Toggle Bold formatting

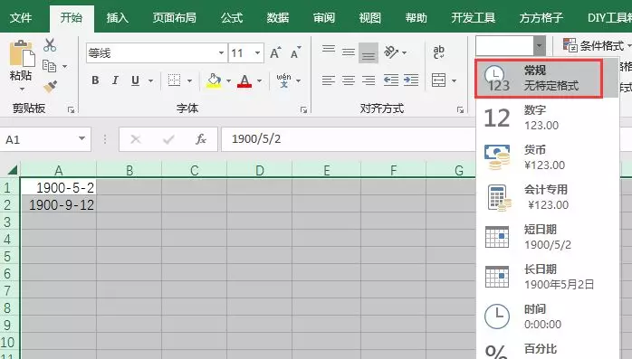coord(95,80)
